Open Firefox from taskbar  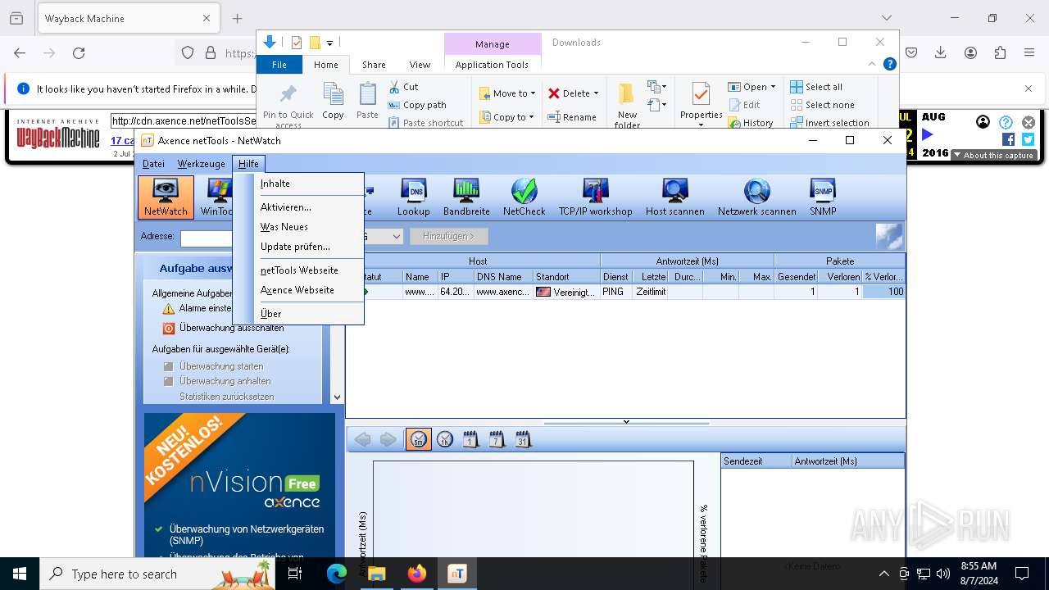416,574
